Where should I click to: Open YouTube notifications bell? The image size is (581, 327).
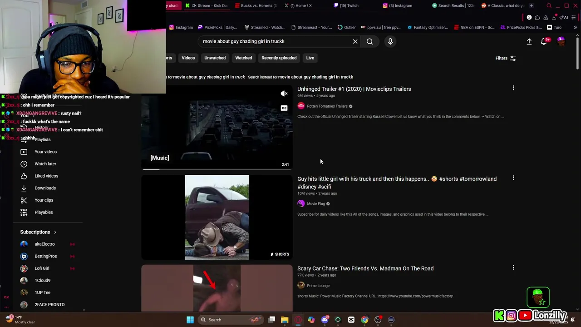point(544,41)
